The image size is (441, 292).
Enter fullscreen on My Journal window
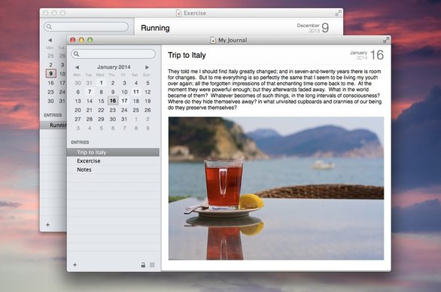386,40
